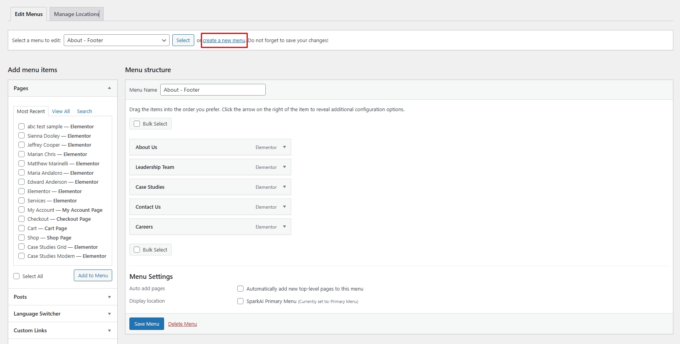Tick the Select All checkbox

pyautogui.click(x=16, y=276)
